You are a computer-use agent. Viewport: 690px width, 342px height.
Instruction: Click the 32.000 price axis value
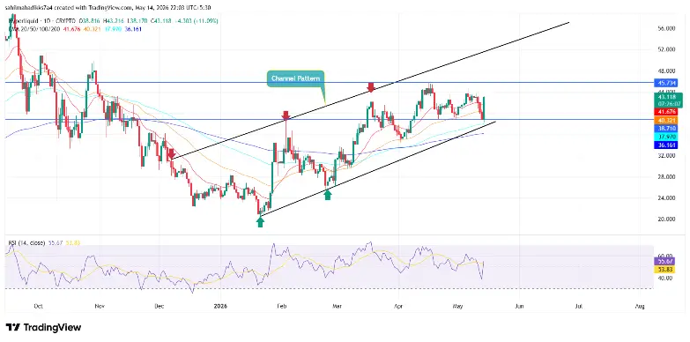point(667,156)
